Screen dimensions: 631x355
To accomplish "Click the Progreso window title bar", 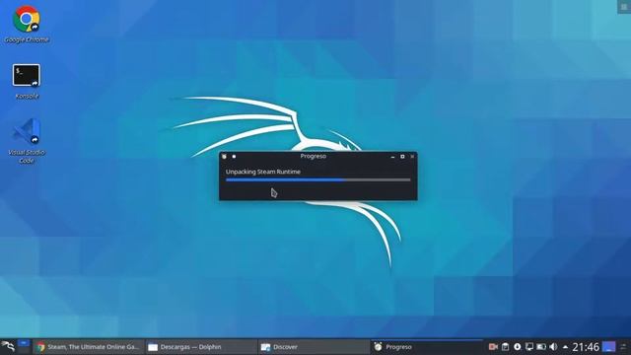I will [x=314, y=156].
